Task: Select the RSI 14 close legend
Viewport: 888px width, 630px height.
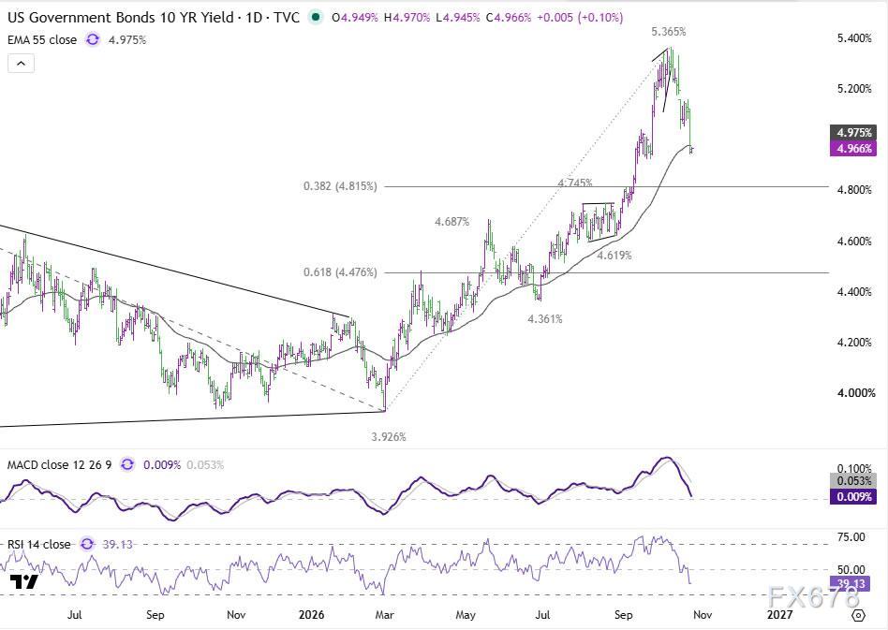Action: [39, 544]
